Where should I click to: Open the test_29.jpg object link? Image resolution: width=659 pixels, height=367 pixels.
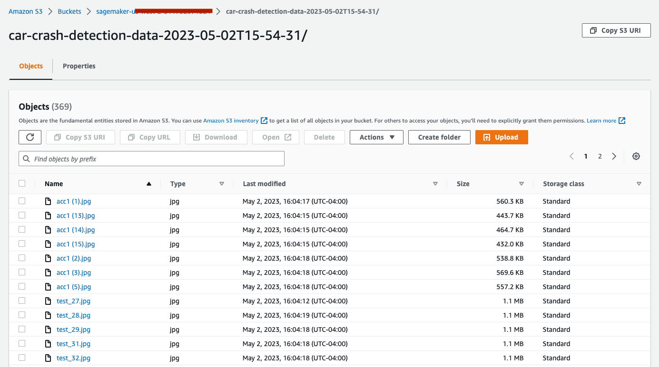click(x=73, y=329)
